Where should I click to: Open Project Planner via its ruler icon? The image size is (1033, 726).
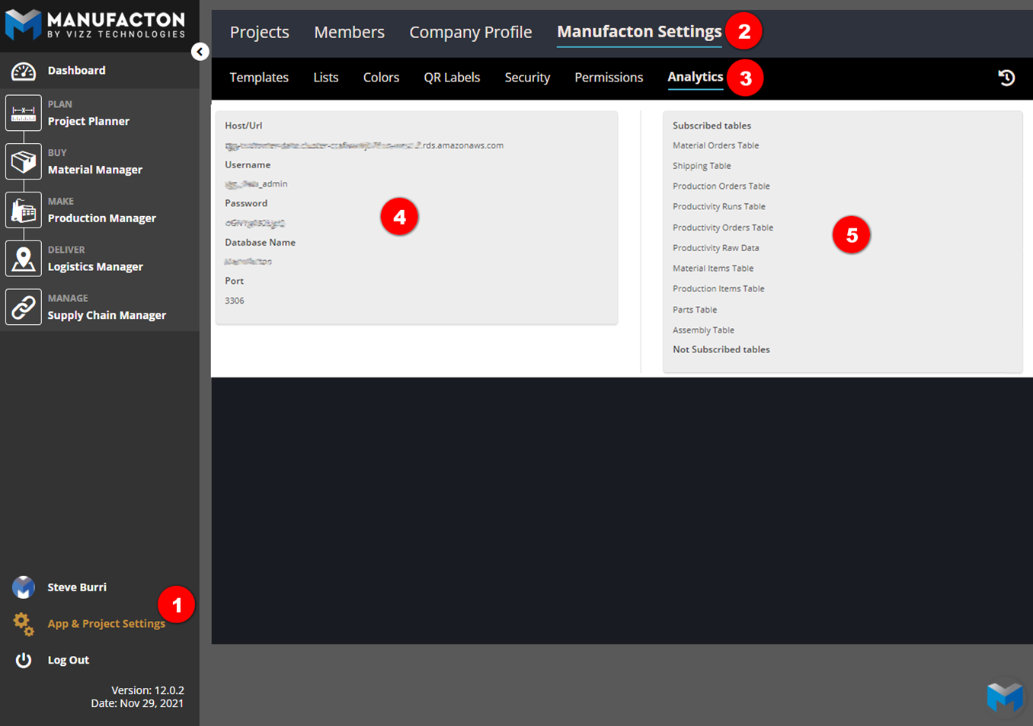click(24, 113)
